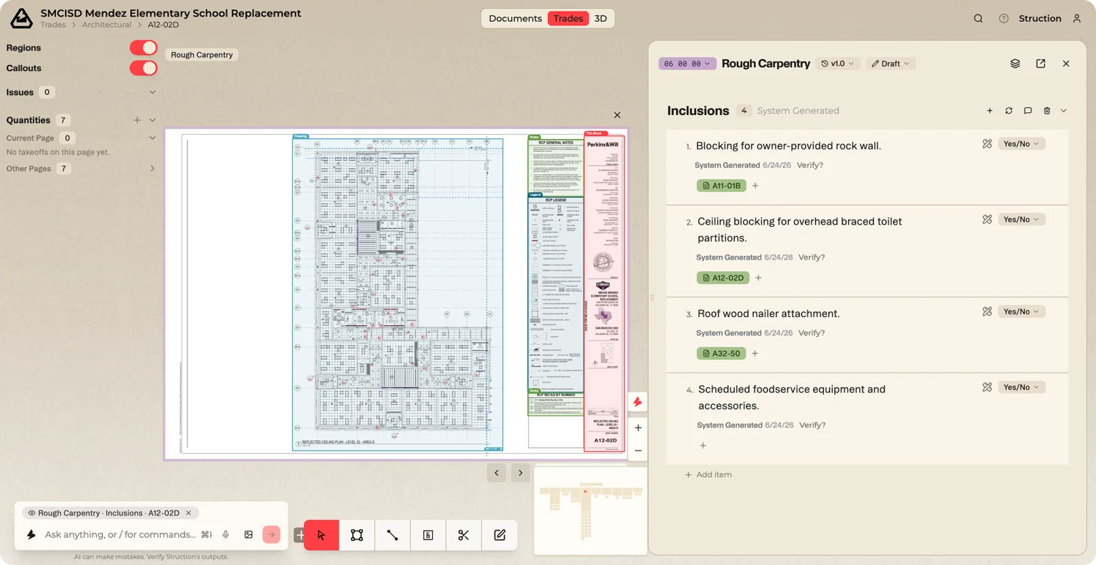Click Add item below inclusions
This screenshot has height=565, width=1096.
(x=708, y=475)
